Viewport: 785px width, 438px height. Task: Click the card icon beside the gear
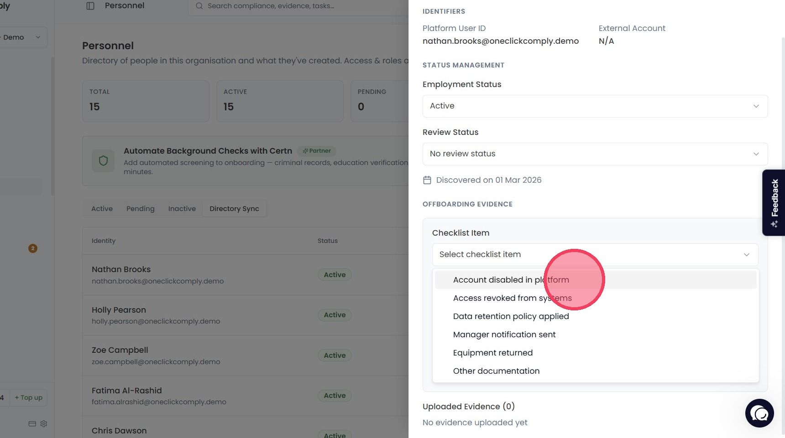pos(32,424)
